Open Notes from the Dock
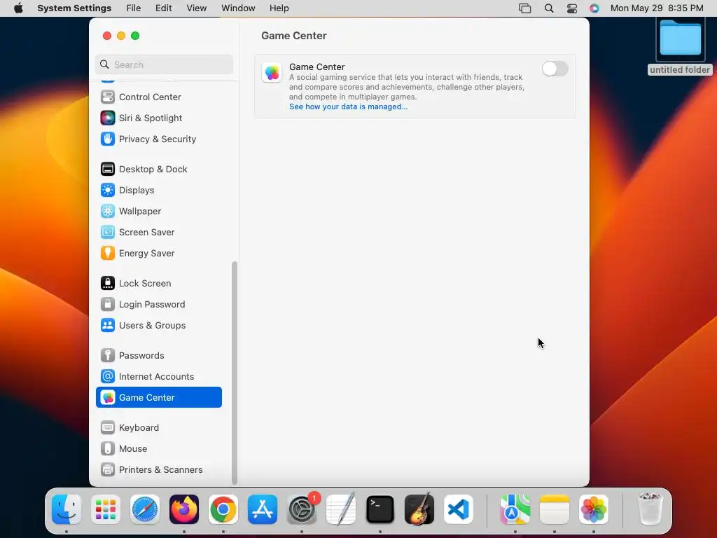 (555, 509)
